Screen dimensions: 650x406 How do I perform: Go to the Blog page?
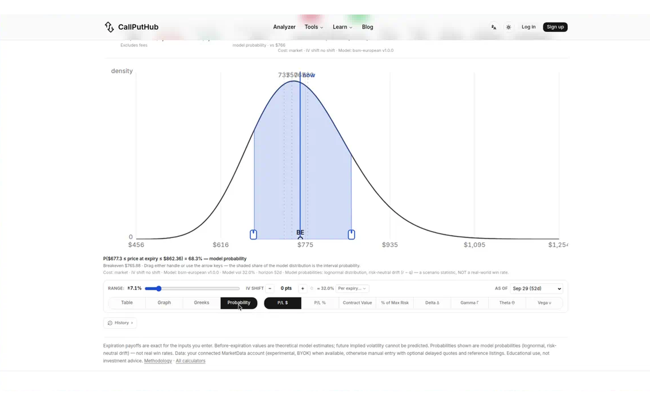coord(367,27)
